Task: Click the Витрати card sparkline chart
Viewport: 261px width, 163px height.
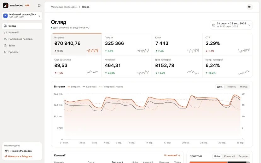Action: [92, 50]
